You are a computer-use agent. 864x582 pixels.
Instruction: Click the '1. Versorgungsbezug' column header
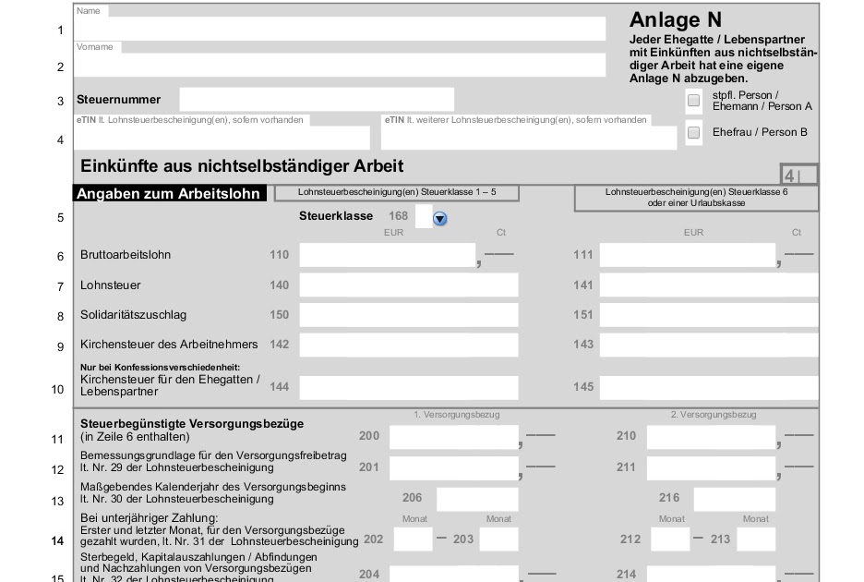tap(457, 414)
